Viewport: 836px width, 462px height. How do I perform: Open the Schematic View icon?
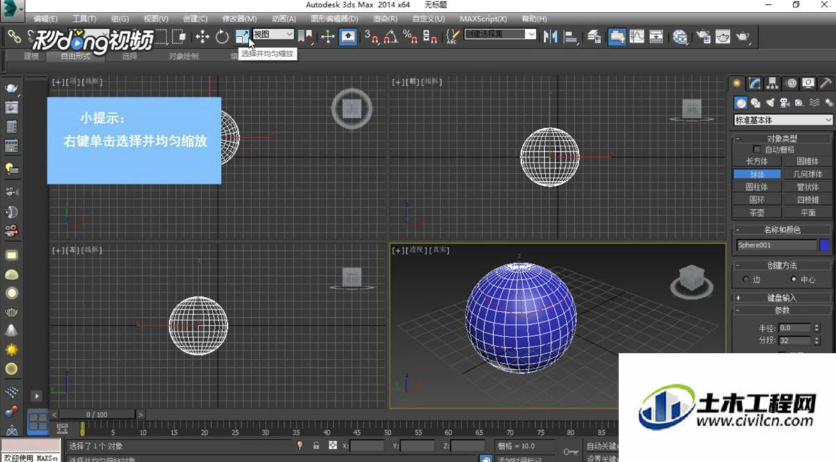pos(656,37)
